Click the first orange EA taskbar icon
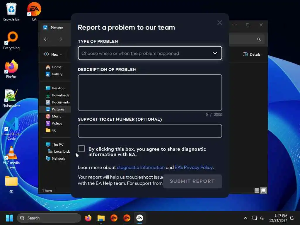Image resolution: width=300 pixels, height=225 pixels. coord(114,218)
